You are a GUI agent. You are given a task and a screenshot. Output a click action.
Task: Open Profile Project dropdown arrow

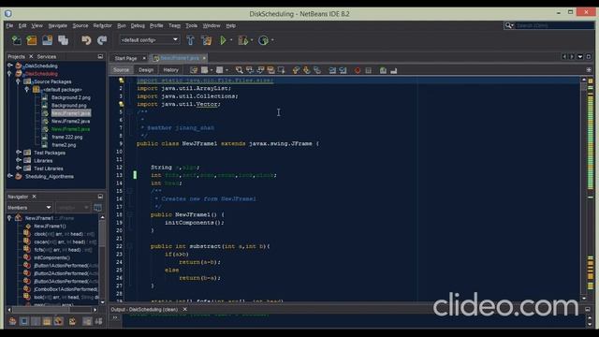272,40
